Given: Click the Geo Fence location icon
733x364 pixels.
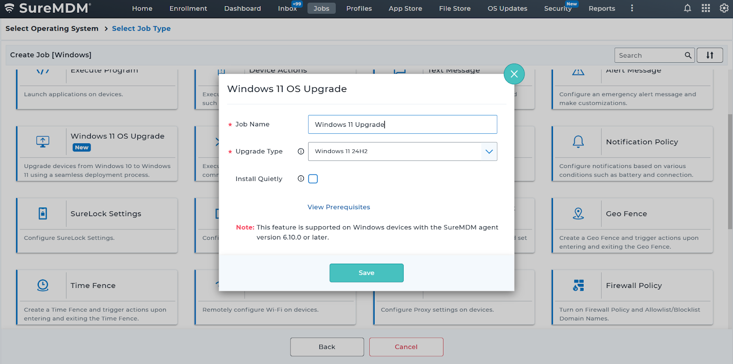Looking at the screenshot, I should pos(578,213).
